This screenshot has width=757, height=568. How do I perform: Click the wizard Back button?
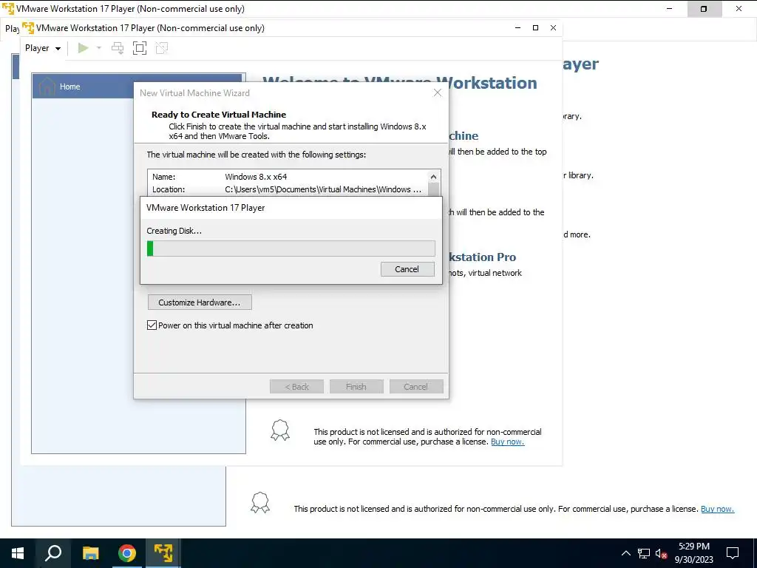(296, 386)
